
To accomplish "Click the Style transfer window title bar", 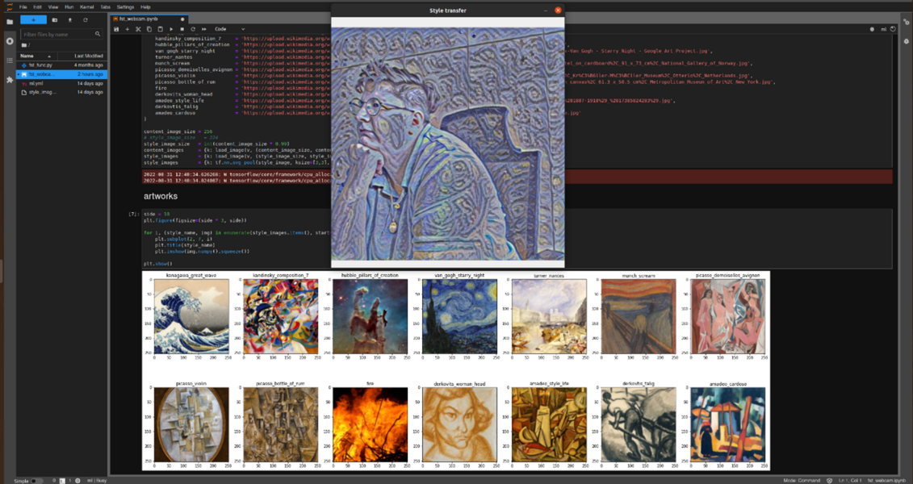I will coord(448,10).
